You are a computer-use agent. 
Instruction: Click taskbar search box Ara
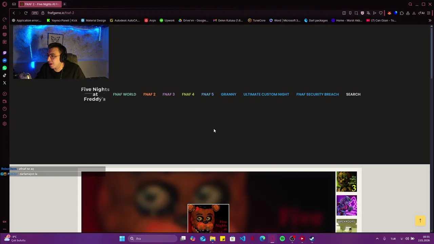(x=153, y=239)
